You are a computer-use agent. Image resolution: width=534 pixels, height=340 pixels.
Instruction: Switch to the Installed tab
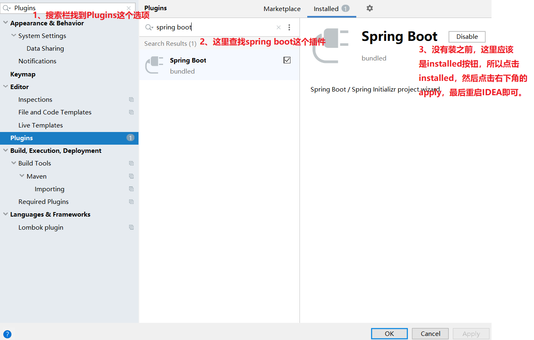(331, 9)
